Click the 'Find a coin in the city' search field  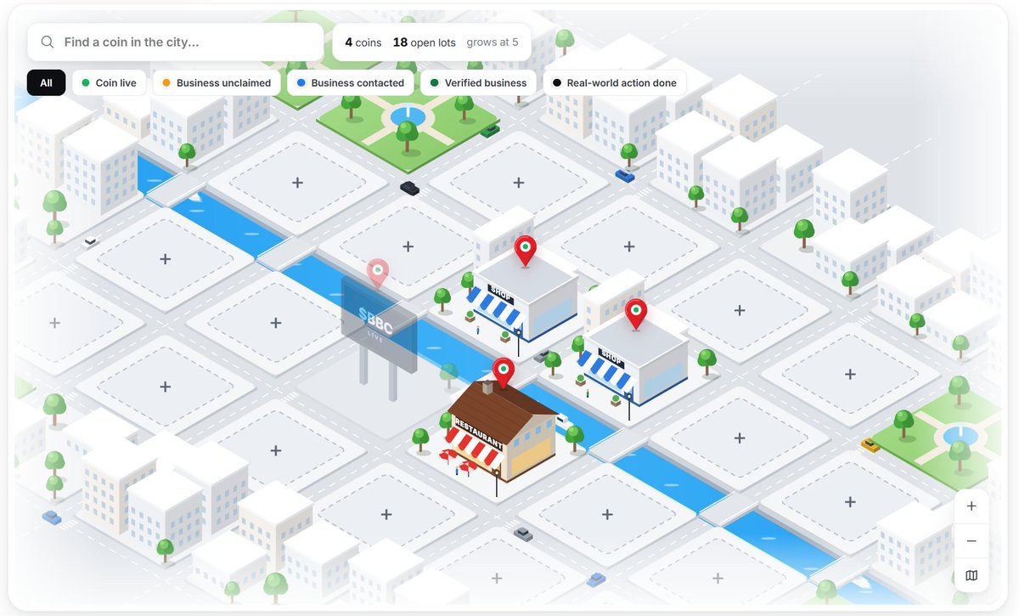175,42
